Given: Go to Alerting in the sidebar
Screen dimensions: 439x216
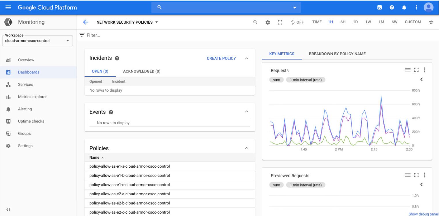Looking at the screenshot, I should click(x=25, y=109).
